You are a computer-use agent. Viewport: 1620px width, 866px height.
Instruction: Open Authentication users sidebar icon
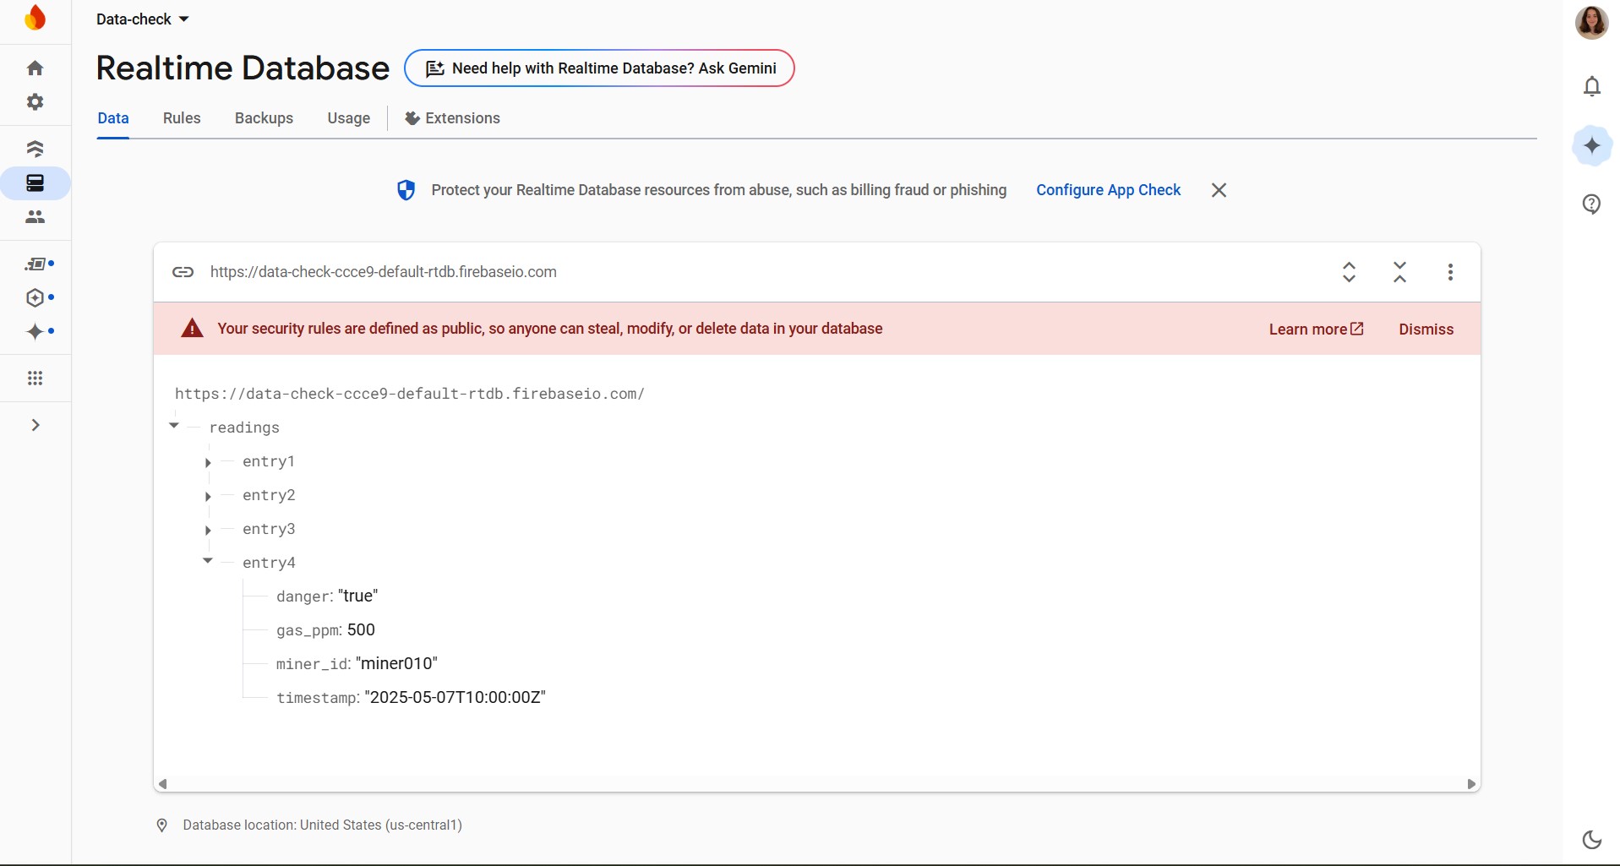[x=35, y=217]
